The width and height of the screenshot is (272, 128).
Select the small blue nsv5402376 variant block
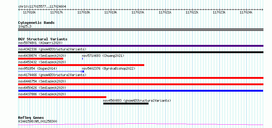[x=83, y=71]
